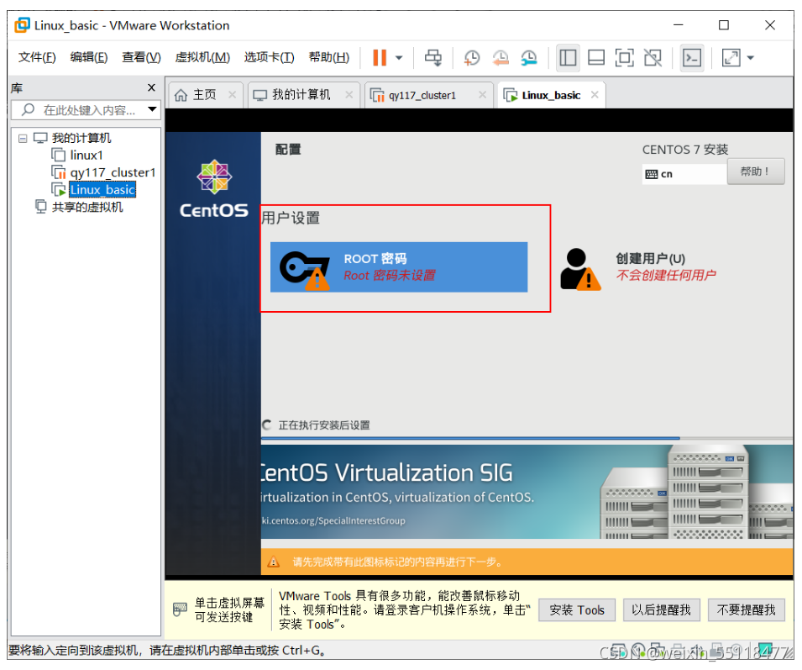Click the installation progress bar
Viewport: 802px width, 670px height.
(x=527, y=438)
